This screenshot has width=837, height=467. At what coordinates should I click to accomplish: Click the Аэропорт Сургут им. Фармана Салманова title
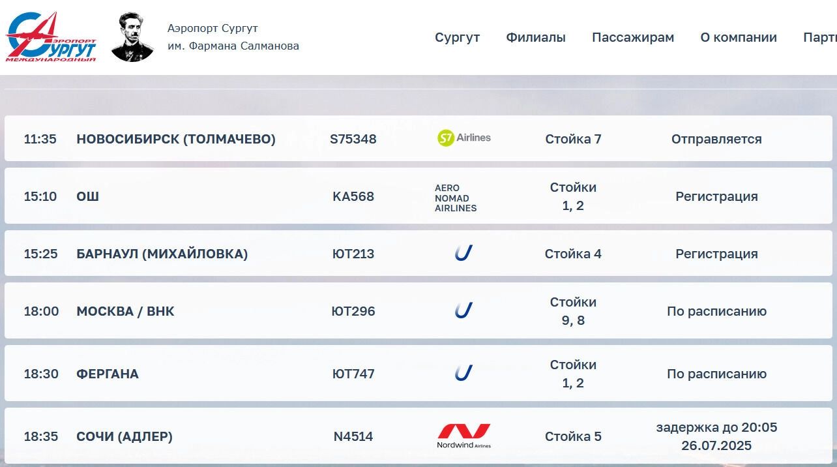pos(233,37)
